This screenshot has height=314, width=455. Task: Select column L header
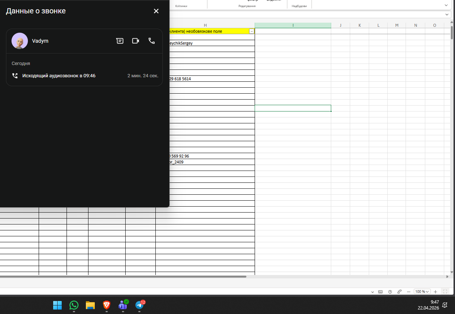pyautogui.click(x=378, y=25)
